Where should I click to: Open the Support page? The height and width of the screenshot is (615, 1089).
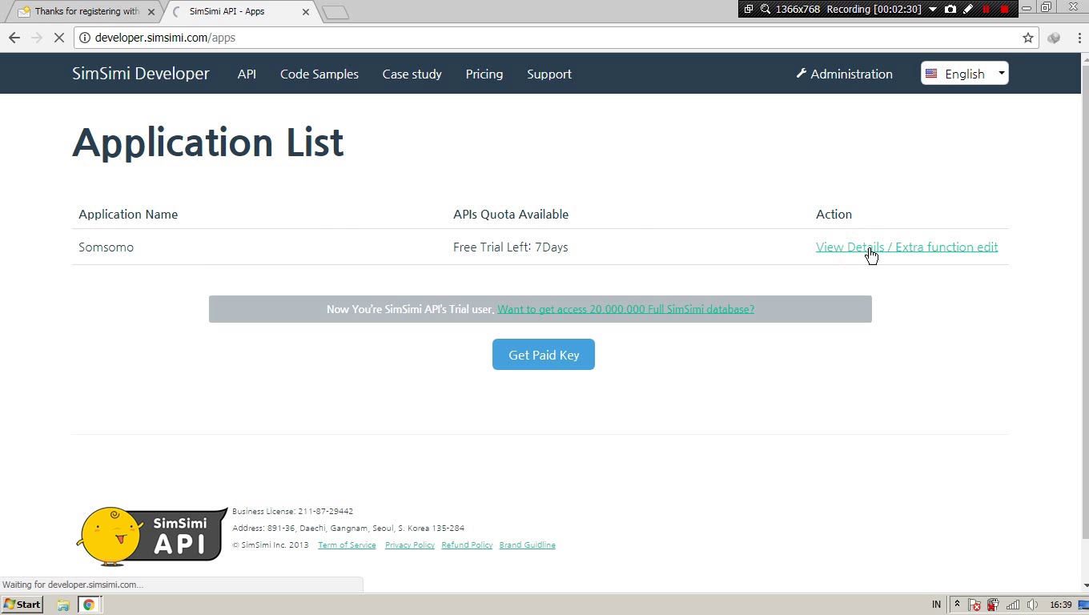pos(549,74)
